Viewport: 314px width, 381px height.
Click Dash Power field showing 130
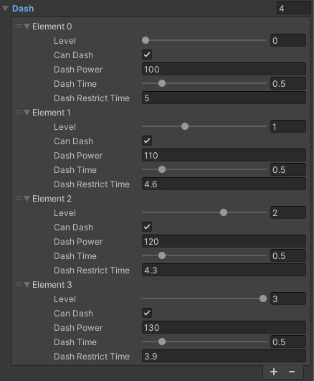pos(224,327)
